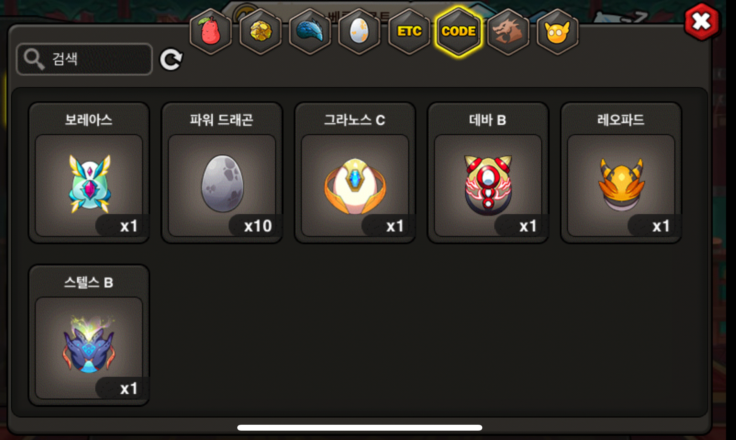Pick the 데바 B egg card
Screen dimensions: 736x440
488,172
